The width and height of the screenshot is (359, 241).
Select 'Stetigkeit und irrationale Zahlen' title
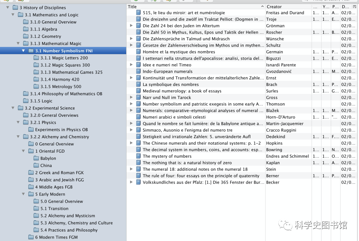point(197,136)
